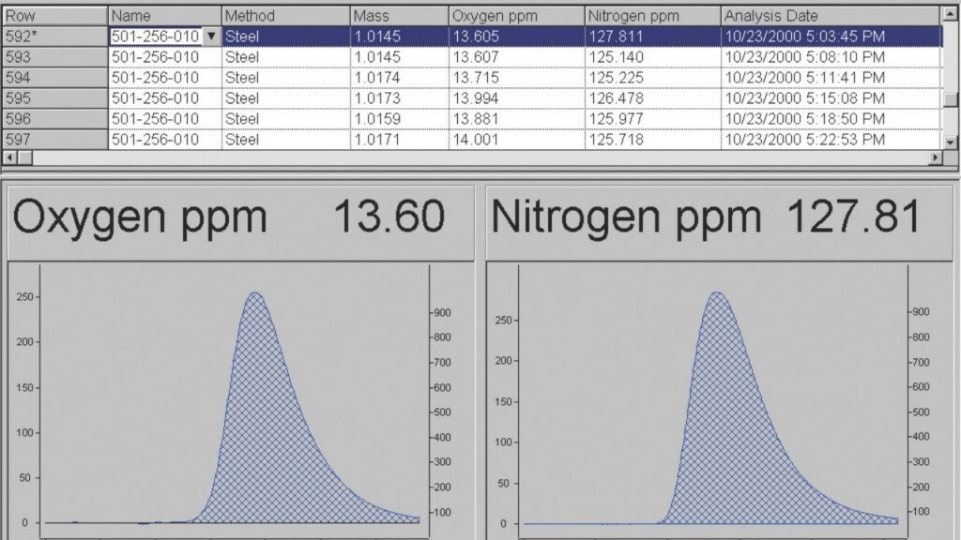Click the horizontal scrollbar thumb

24,157
